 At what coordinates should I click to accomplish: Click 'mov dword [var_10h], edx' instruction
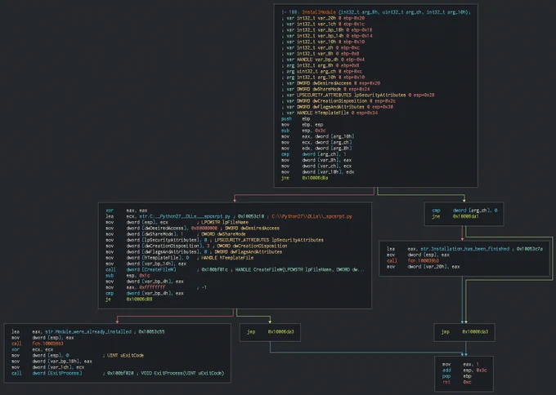pos(317,171)
